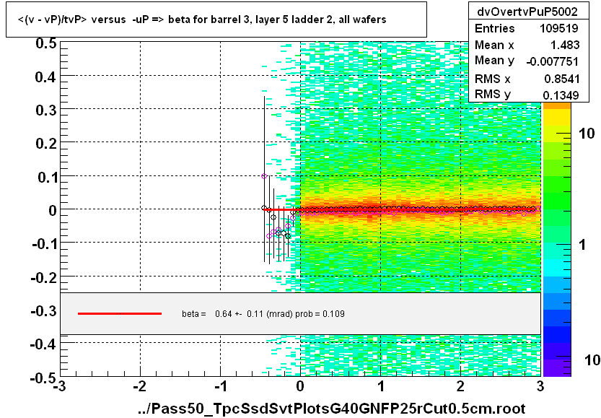Click the x-axis label 3
The height and width of the screenshot is (418, 601).
point(540,386)
